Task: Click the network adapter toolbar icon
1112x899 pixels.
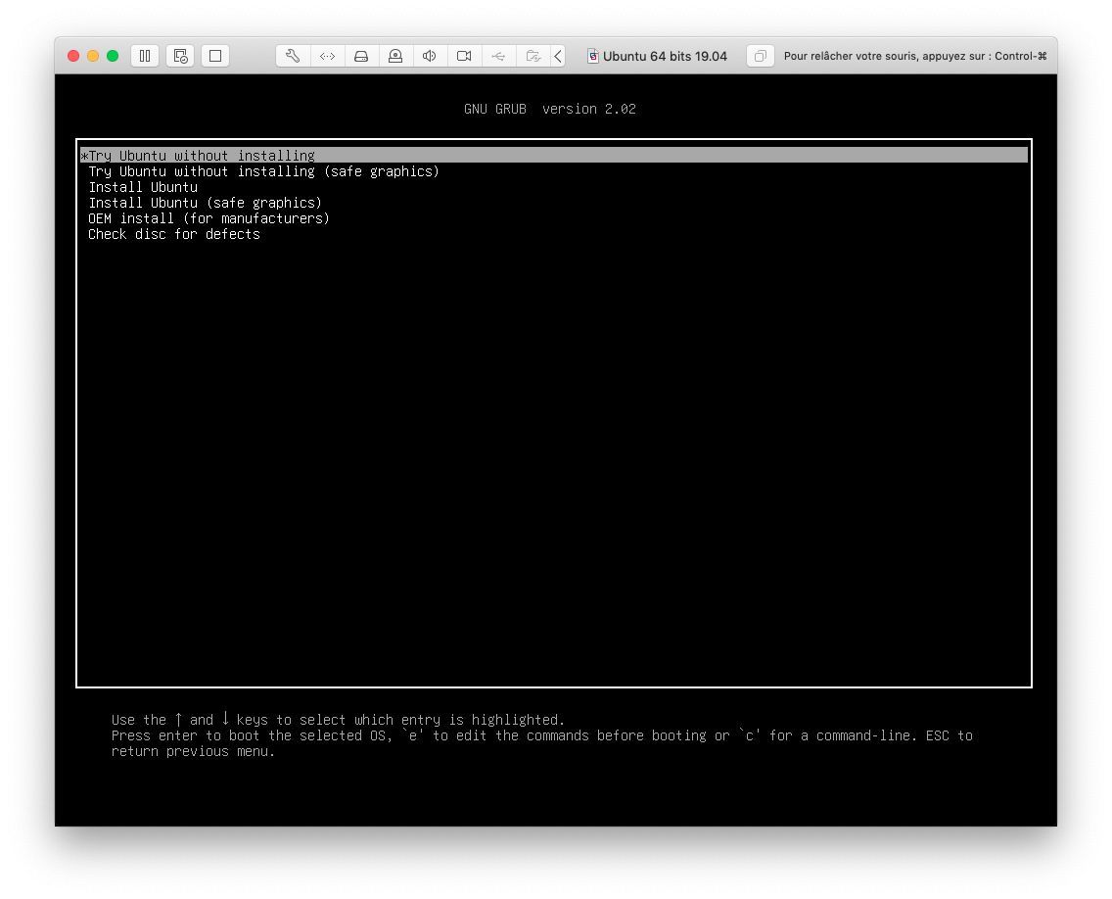Action: [327, 56]
